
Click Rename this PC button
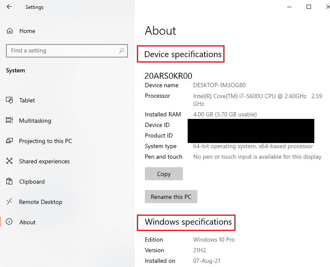tap(171, 197)
